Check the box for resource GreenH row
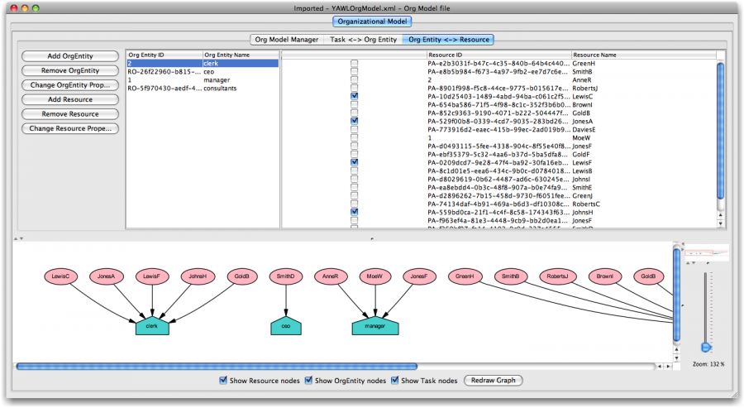The image size is (744, 408). (x=354, y=63)
